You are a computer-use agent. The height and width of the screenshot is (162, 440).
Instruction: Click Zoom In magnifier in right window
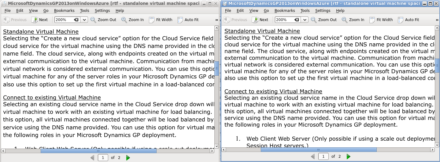pyautogui.click(x=345, y=20)
